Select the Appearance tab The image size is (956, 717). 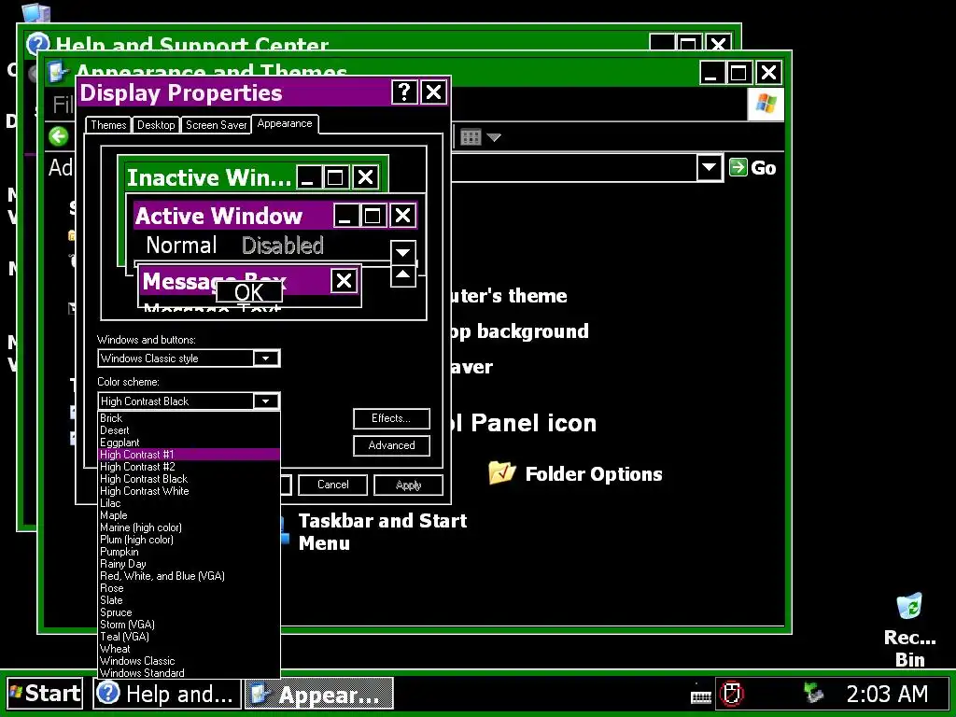(285, 124)
